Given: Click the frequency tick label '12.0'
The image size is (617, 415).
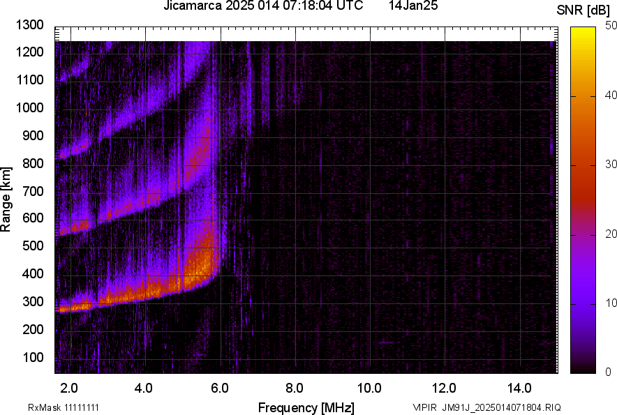Looking at the screenshot, I should [445, 388].
